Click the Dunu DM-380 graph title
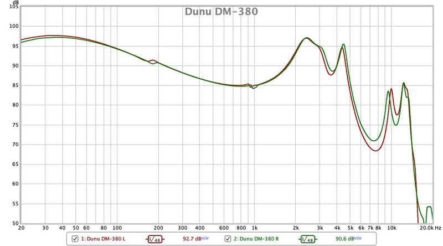 221,12
